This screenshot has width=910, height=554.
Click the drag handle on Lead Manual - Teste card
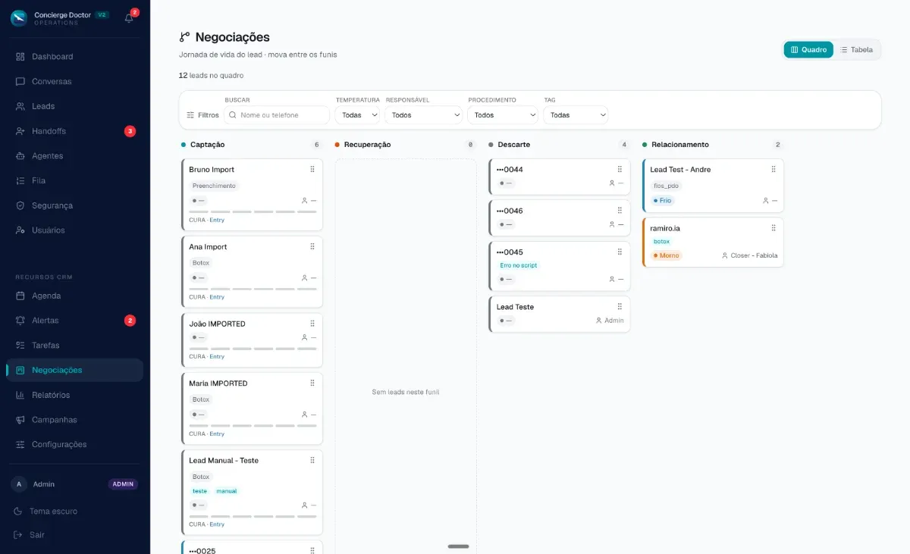[x=312, y=460]
